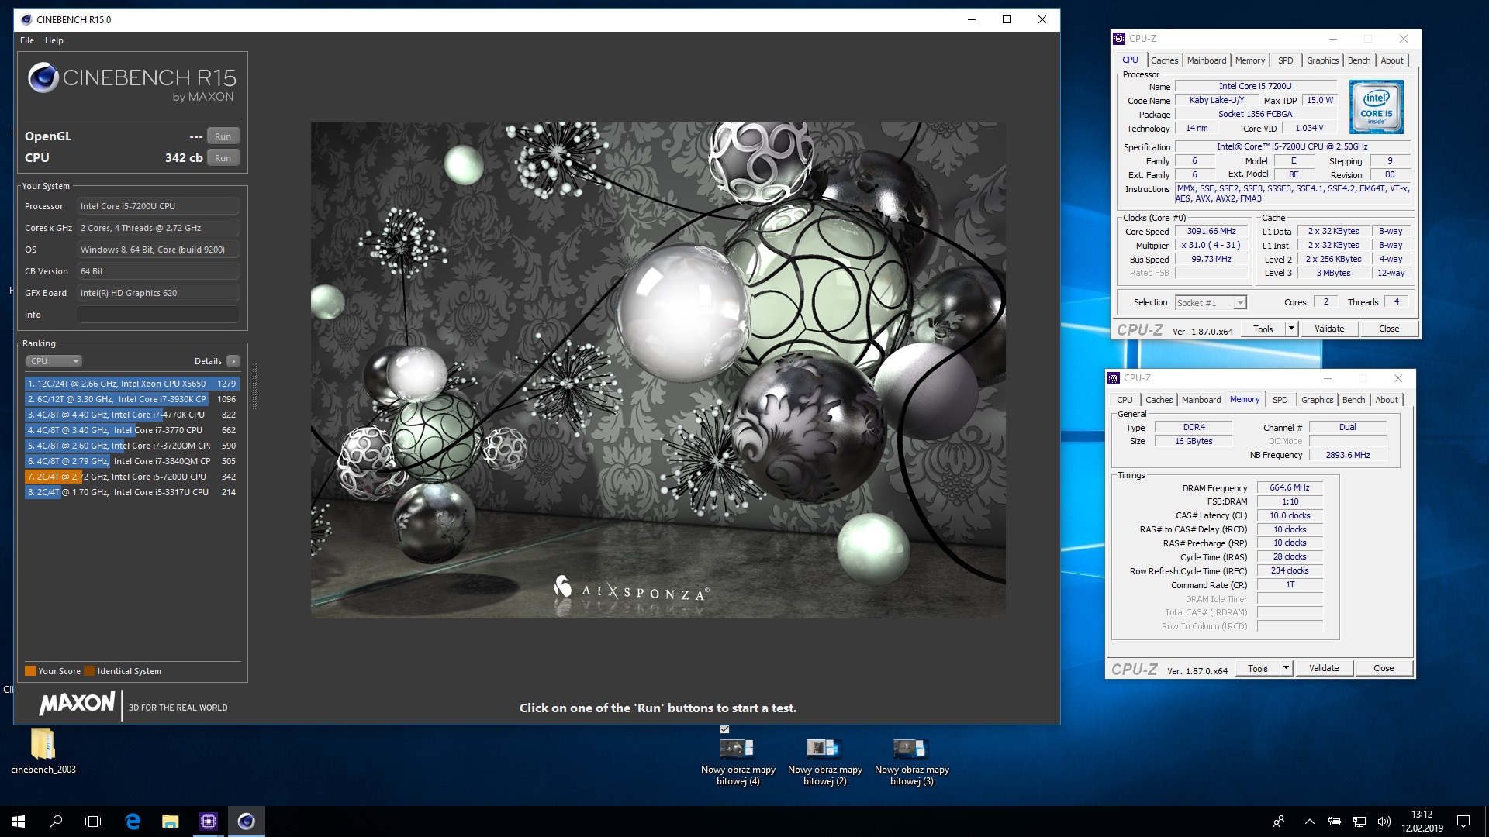Open the File menu in Cinebench

pyautogui.click(x=27, y=40)
